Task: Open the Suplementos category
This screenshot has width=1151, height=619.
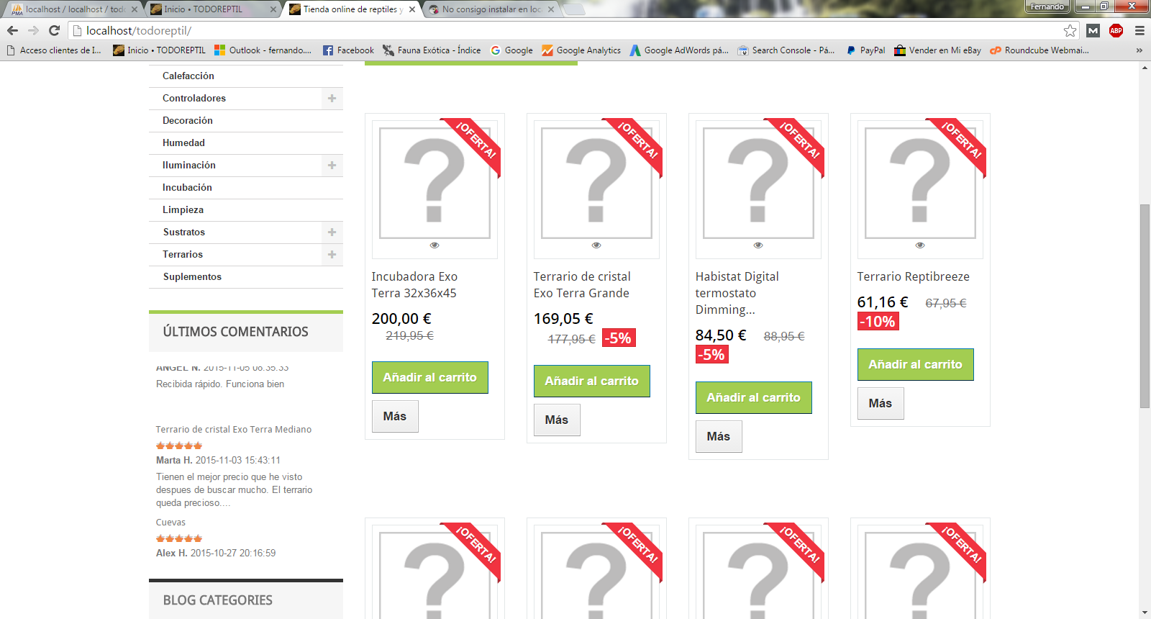Action: (192, 277)
